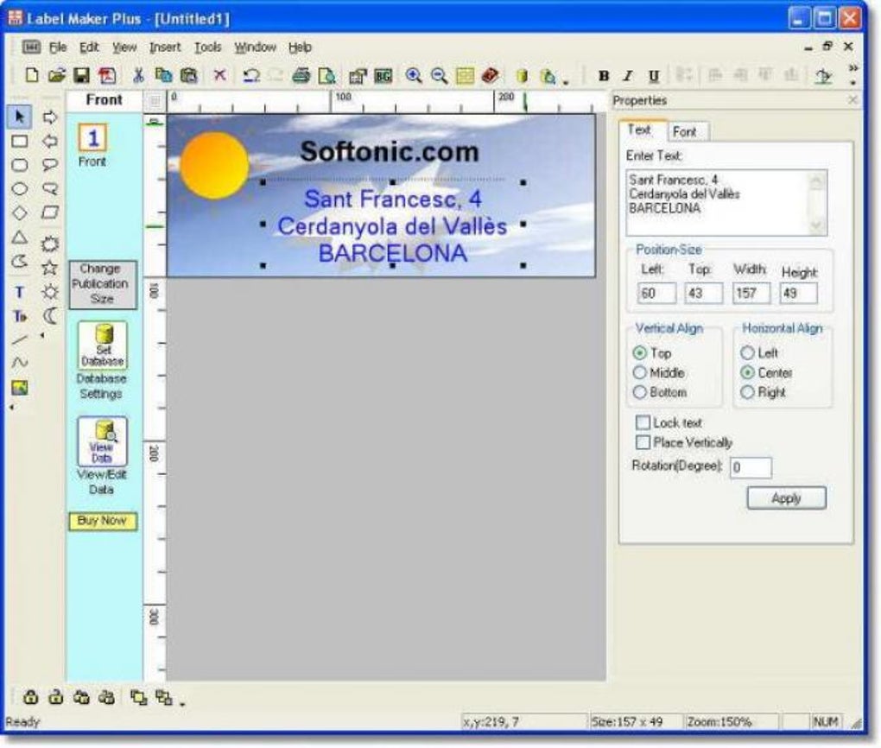Choose the diamond shape tool
881x748 pixels.
[x=20, y=213]
